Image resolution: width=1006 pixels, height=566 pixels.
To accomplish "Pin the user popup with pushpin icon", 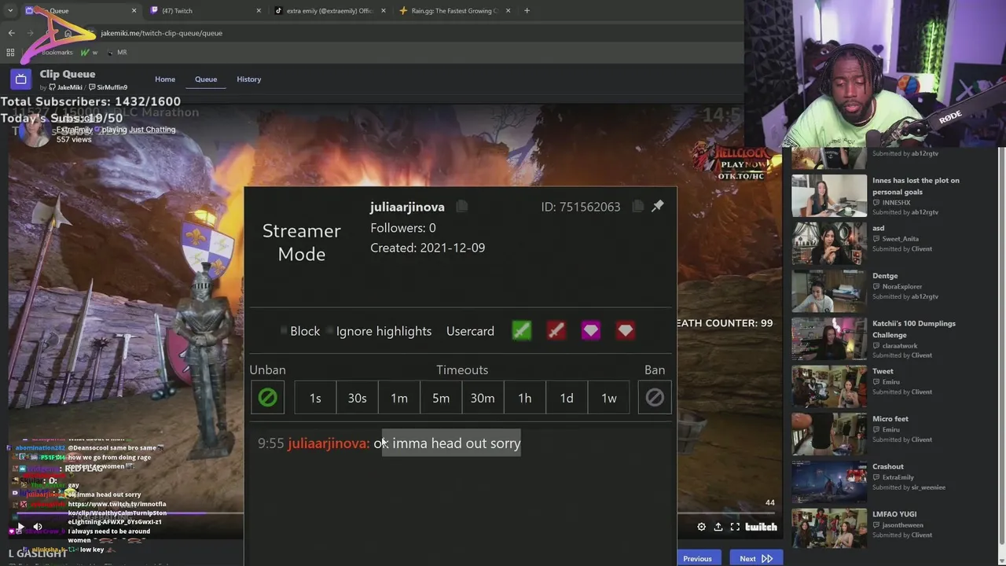I will pos(658,206).
